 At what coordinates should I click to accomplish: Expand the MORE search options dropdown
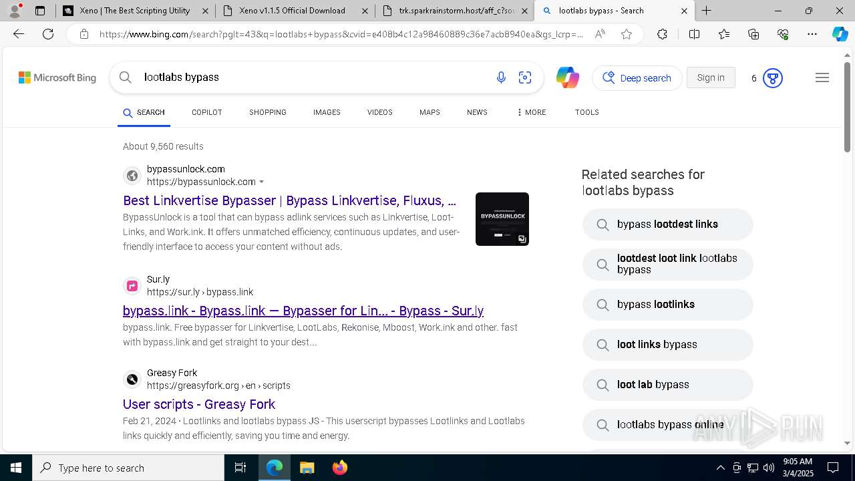532,112
